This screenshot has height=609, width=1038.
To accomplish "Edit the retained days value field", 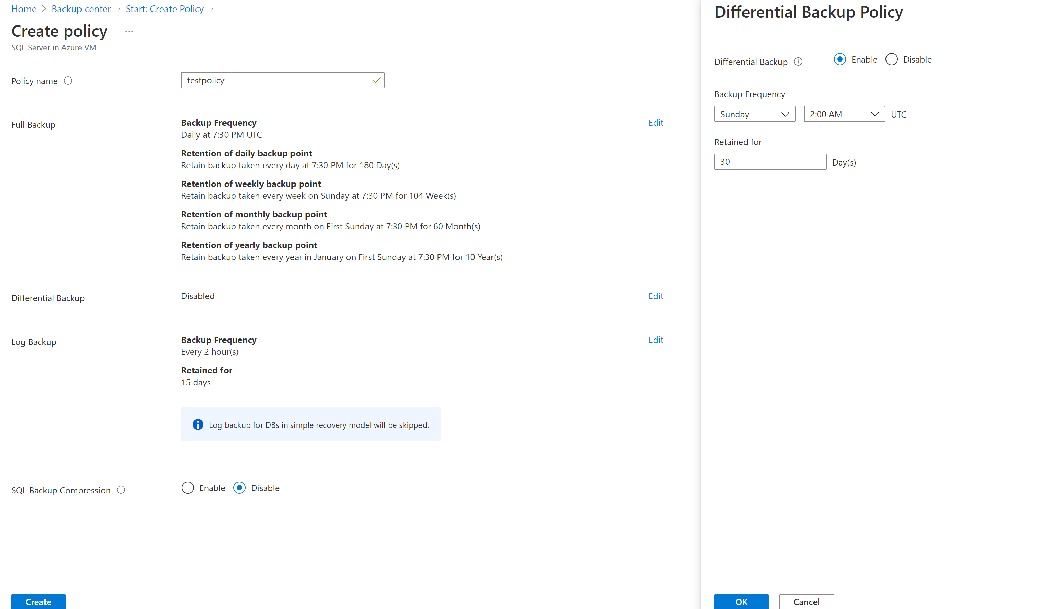I will [770, 162].
